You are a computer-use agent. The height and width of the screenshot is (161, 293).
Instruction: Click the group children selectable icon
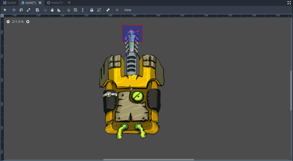coord(99,10)
